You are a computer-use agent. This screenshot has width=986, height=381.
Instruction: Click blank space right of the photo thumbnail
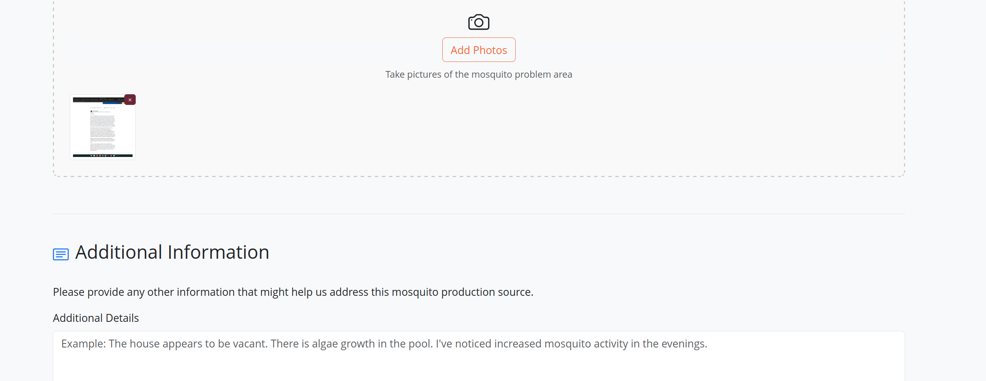click(473, 127)
